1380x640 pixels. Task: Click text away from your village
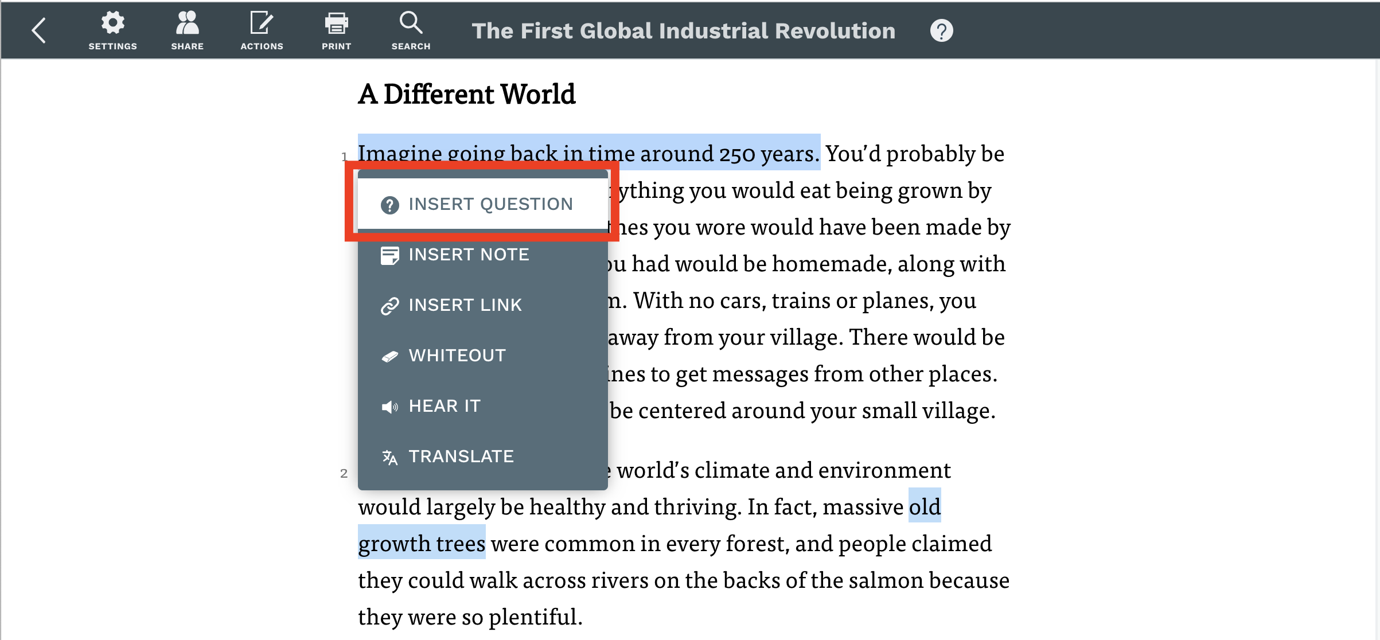726,337
